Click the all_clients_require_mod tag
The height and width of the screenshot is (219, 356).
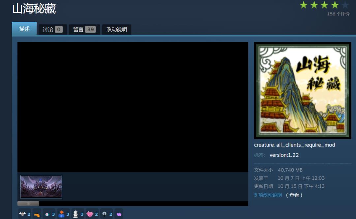coord(306,145)
